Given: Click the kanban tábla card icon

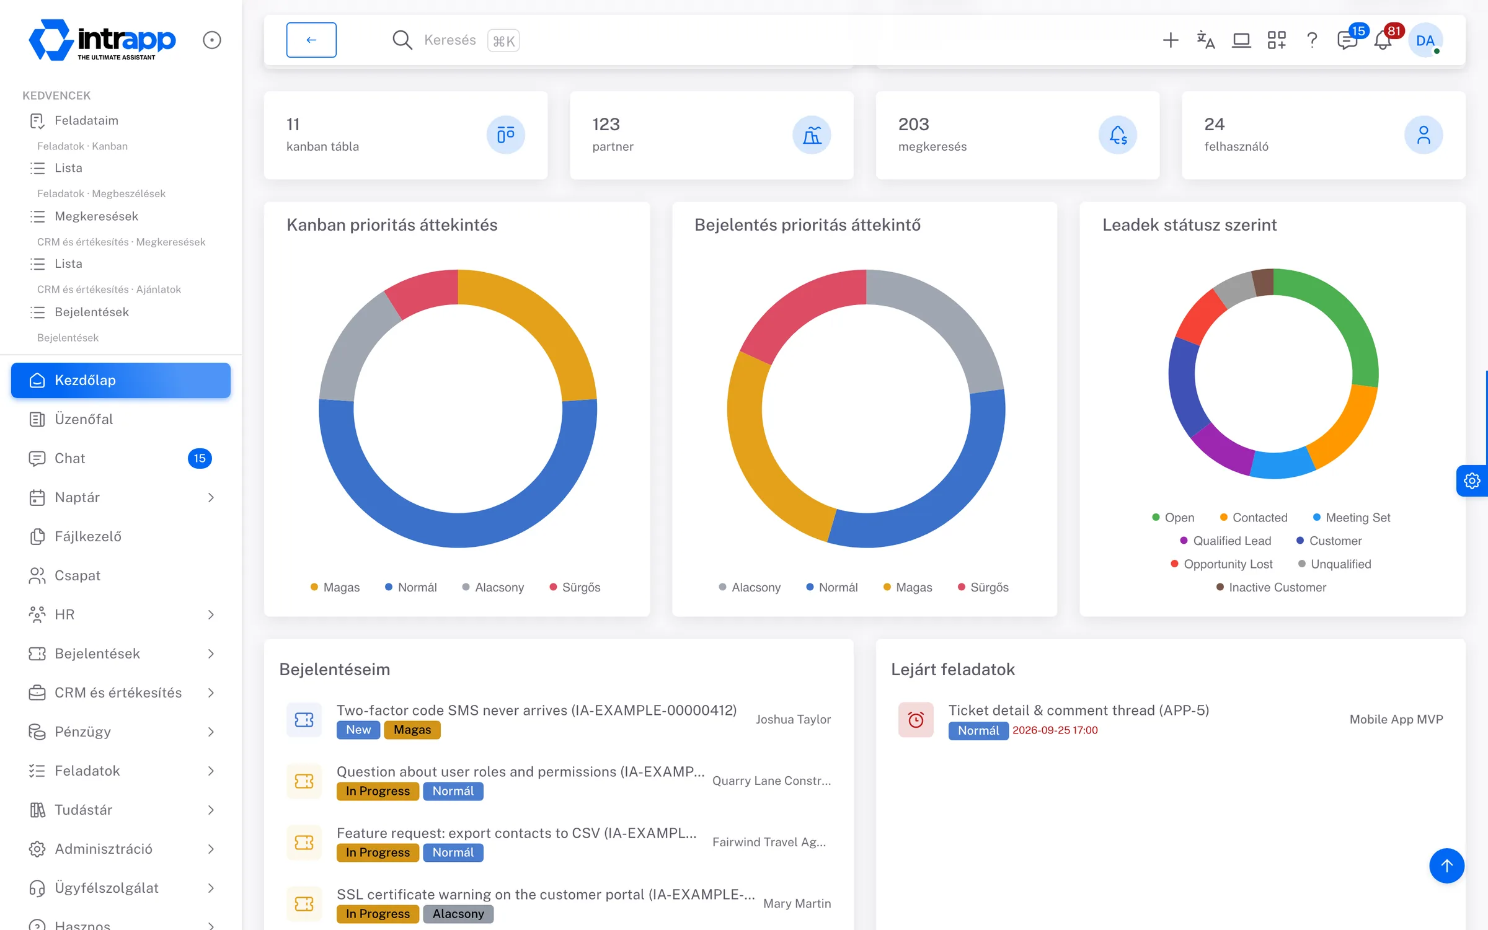Looking at the screenshot, I should click(x=505, y=135).
